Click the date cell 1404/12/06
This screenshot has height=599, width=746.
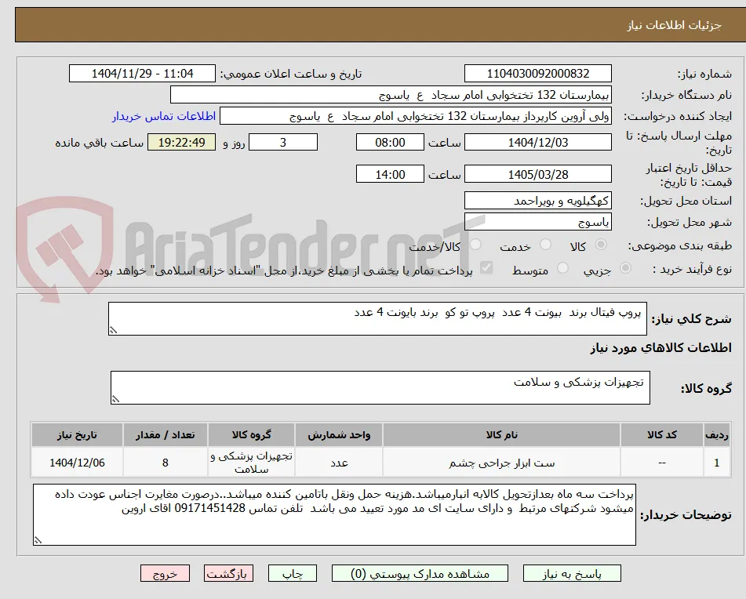77,463
